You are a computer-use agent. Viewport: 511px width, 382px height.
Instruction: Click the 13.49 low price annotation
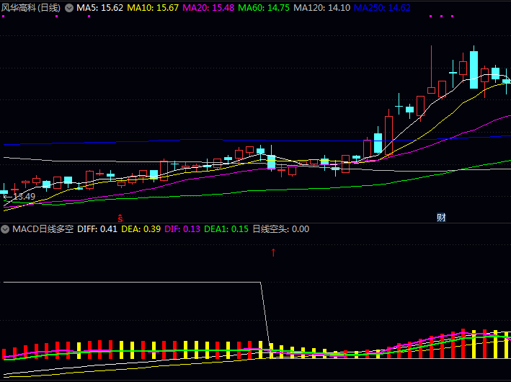pos(22,196)
